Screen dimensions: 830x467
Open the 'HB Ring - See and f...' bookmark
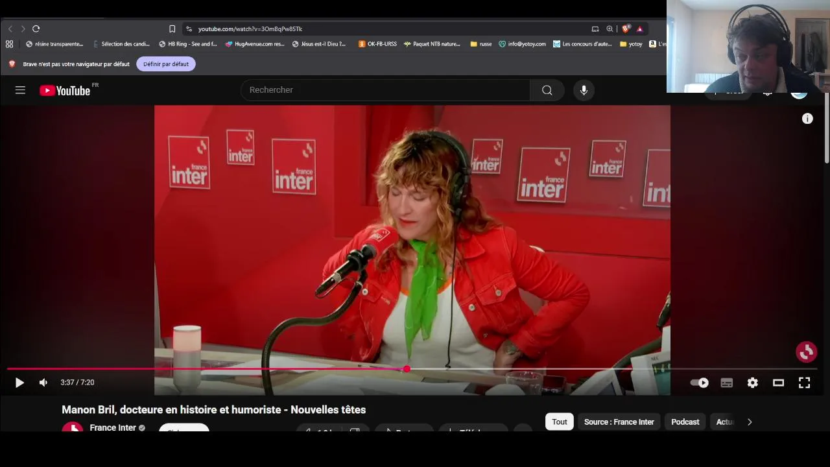tap(188, 44)
